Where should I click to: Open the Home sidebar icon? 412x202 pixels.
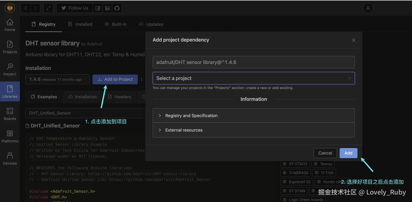10,25
